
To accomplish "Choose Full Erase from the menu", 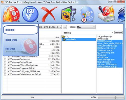I will point(10,49).
